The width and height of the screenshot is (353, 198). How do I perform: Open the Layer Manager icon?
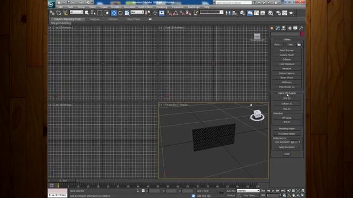coord(242,13)
